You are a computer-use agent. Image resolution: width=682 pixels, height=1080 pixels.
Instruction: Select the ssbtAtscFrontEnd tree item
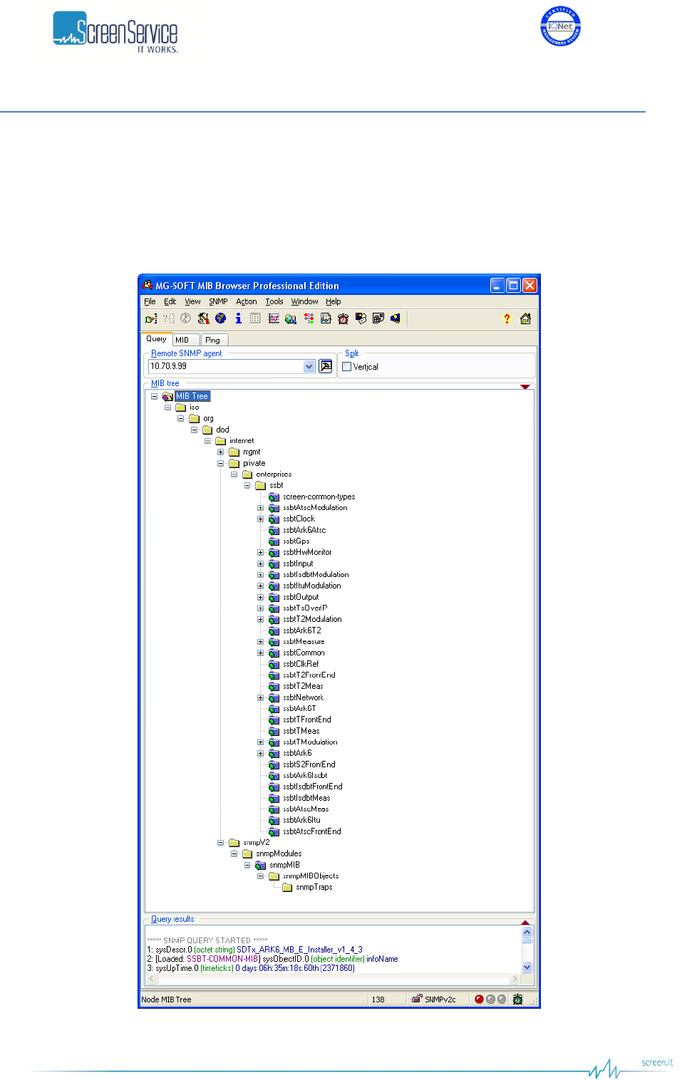click(x=312, y=831)
